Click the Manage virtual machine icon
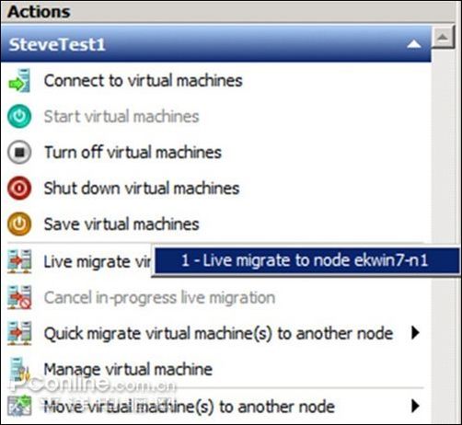 pyautogui.click(x=19, y=369)
